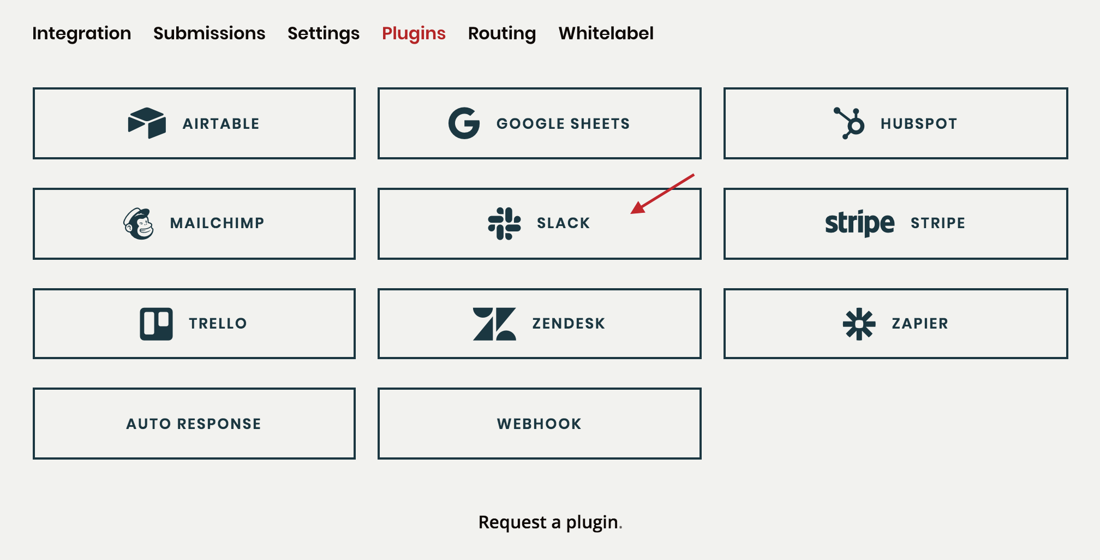Switch to the Whitelabel tab
This screenshot has height=560, width=1100.
pos(606,33)
